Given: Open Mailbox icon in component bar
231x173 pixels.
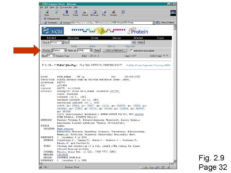Looking at the screenshot, I should coord(151,167).
